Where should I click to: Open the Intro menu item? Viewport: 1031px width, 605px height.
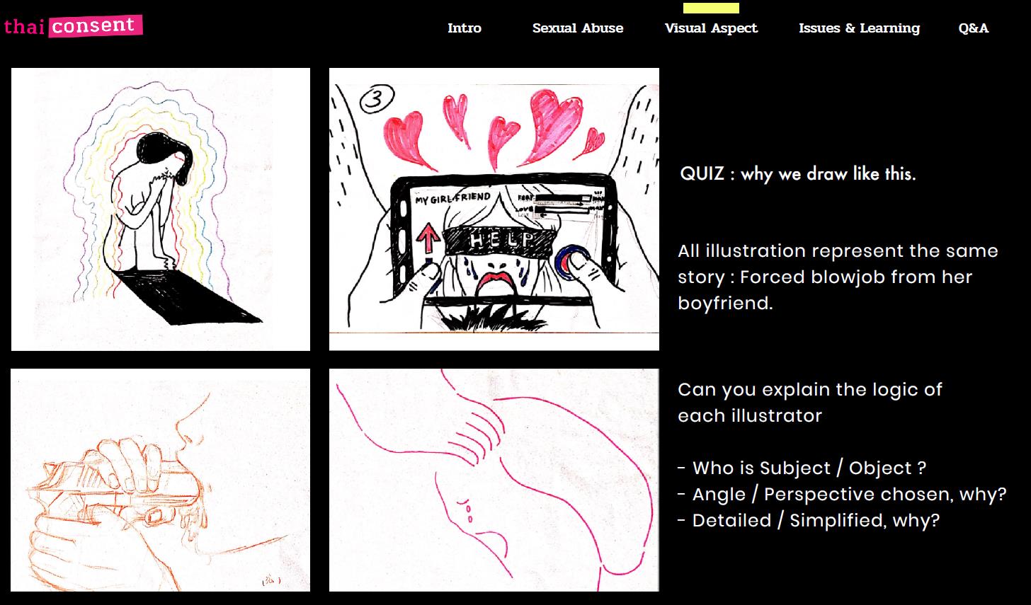[464, 28]
